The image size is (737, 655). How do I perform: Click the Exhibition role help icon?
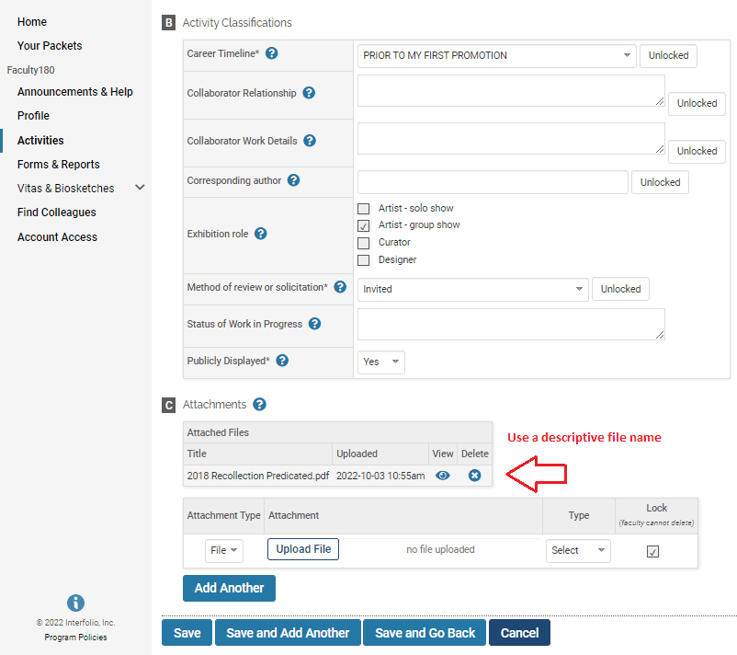coord(260,234)
